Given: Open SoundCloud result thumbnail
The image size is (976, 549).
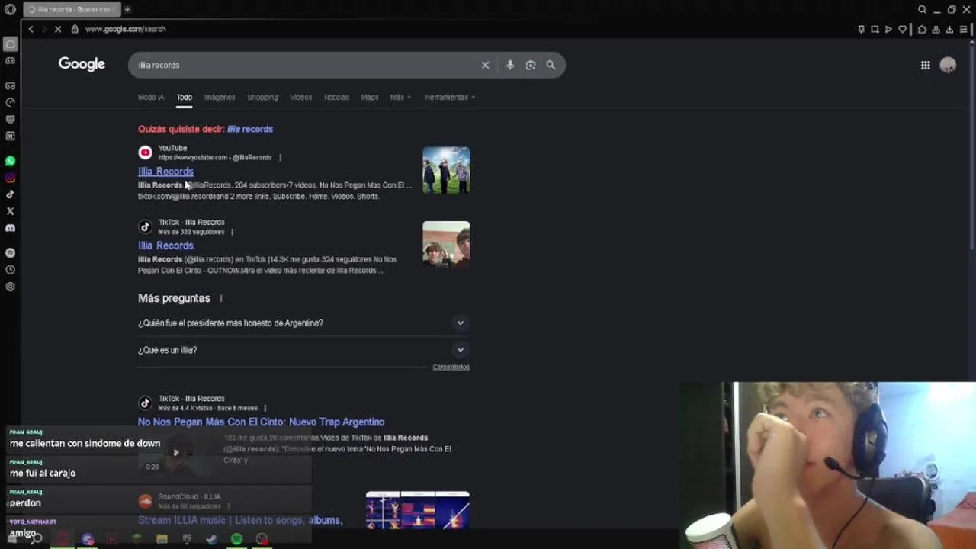Looking at the screenshot, I should point(417,510).
